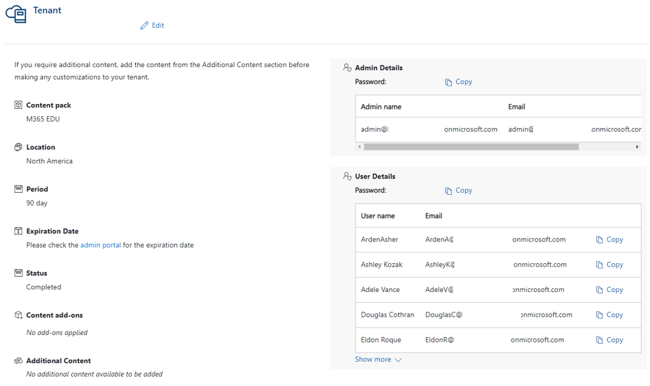Click the Admin Details person icon
Image resolution: width=650 pixels, height=386 pixels.
(x=348, y=68)
